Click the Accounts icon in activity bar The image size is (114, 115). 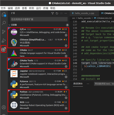click(x=4, y=108)
